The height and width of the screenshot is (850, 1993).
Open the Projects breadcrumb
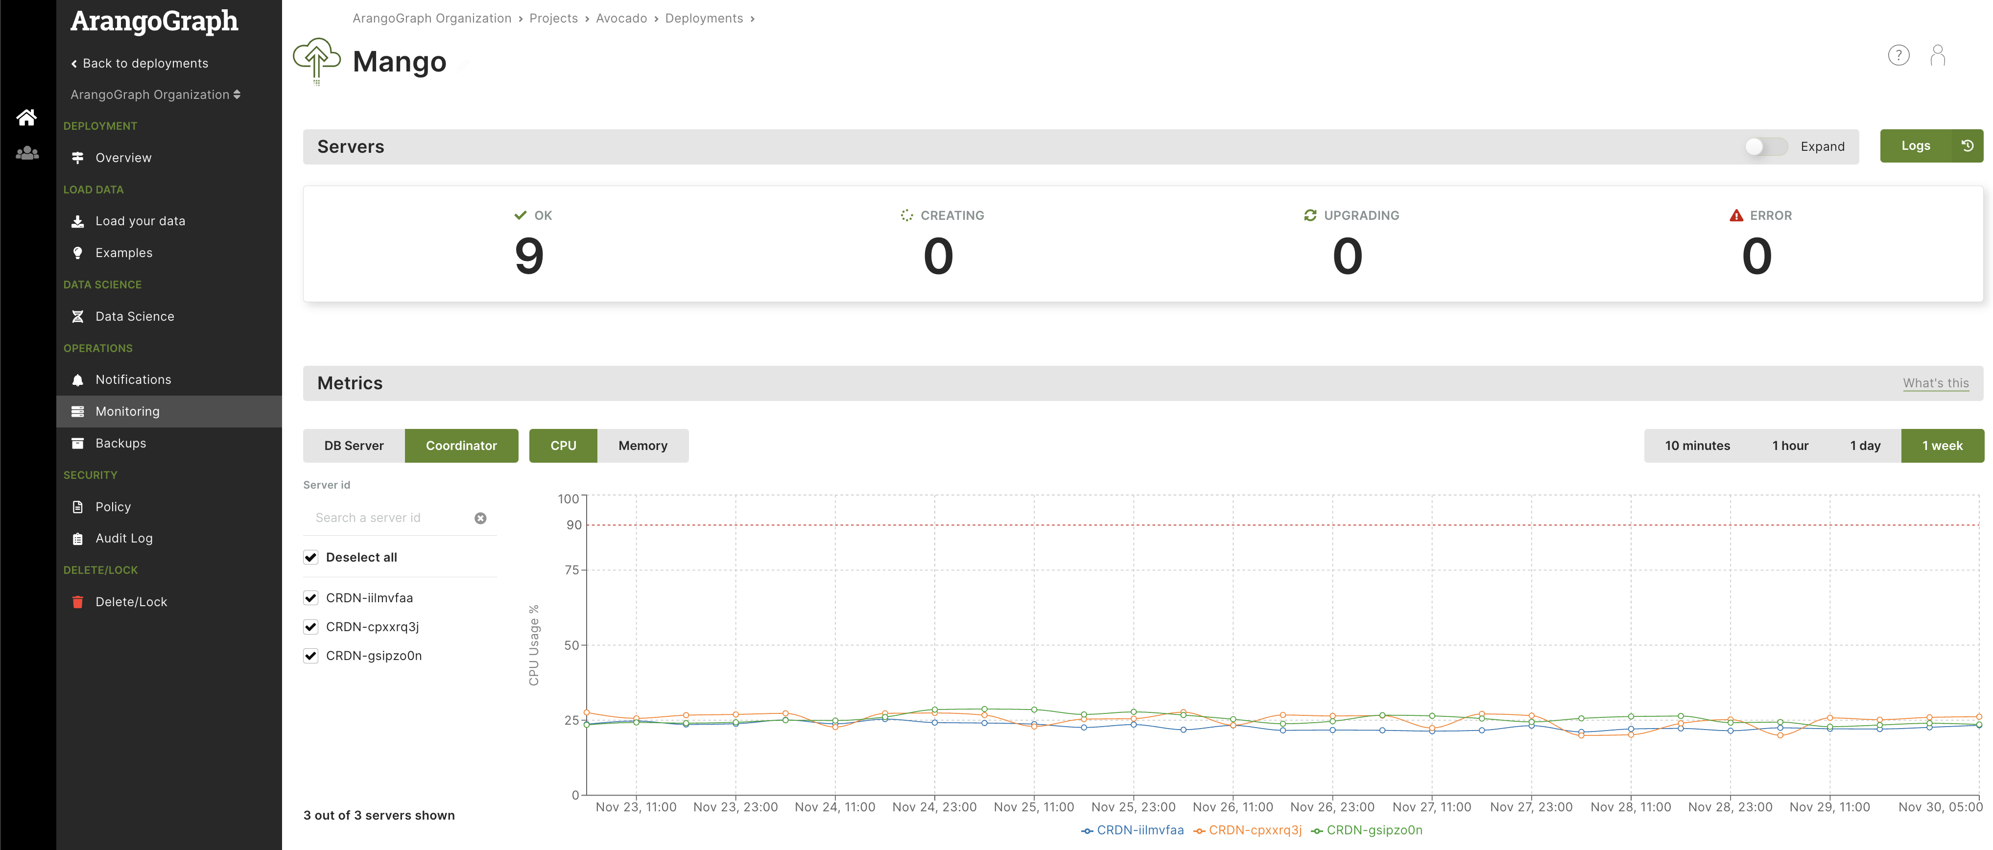[553, 19]
